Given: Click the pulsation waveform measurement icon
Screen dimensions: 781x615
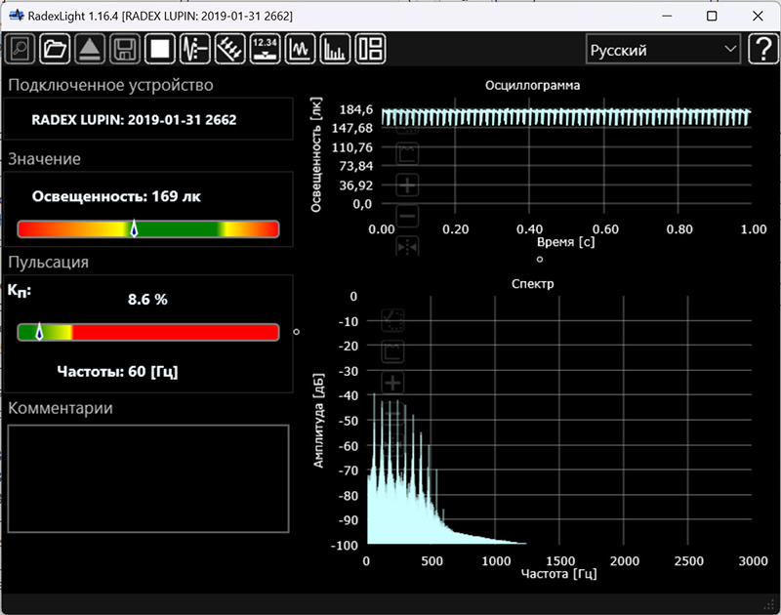Looking at the screenshot, I should pyautogui.click(x=195, y=49).
